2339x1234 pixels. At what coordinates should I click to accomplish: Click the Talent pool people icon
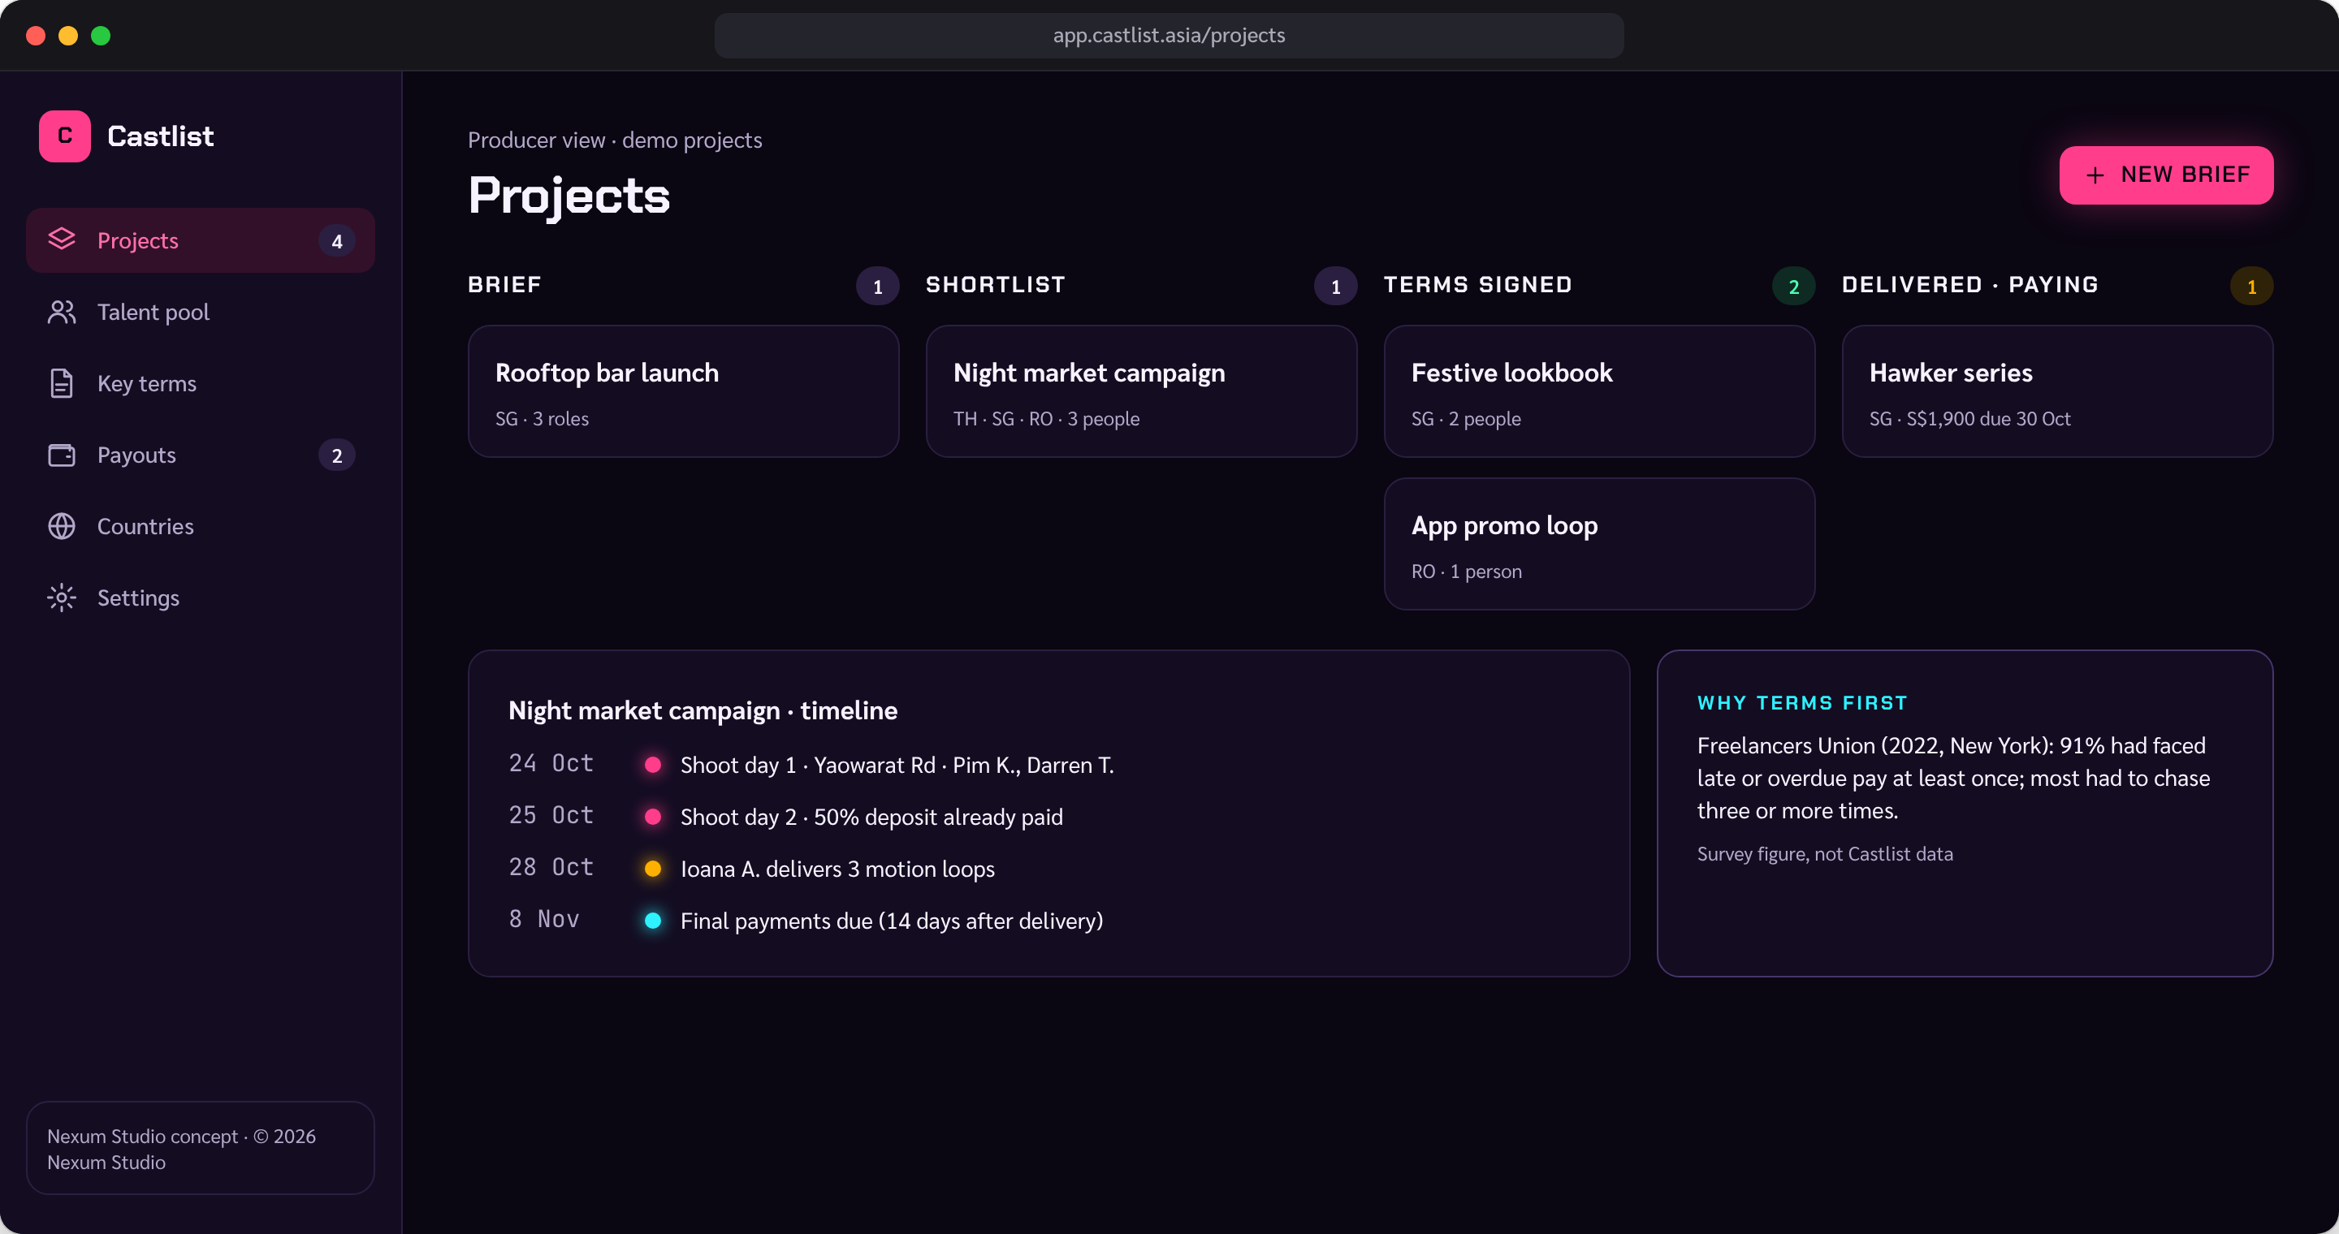tap(62, 311)
